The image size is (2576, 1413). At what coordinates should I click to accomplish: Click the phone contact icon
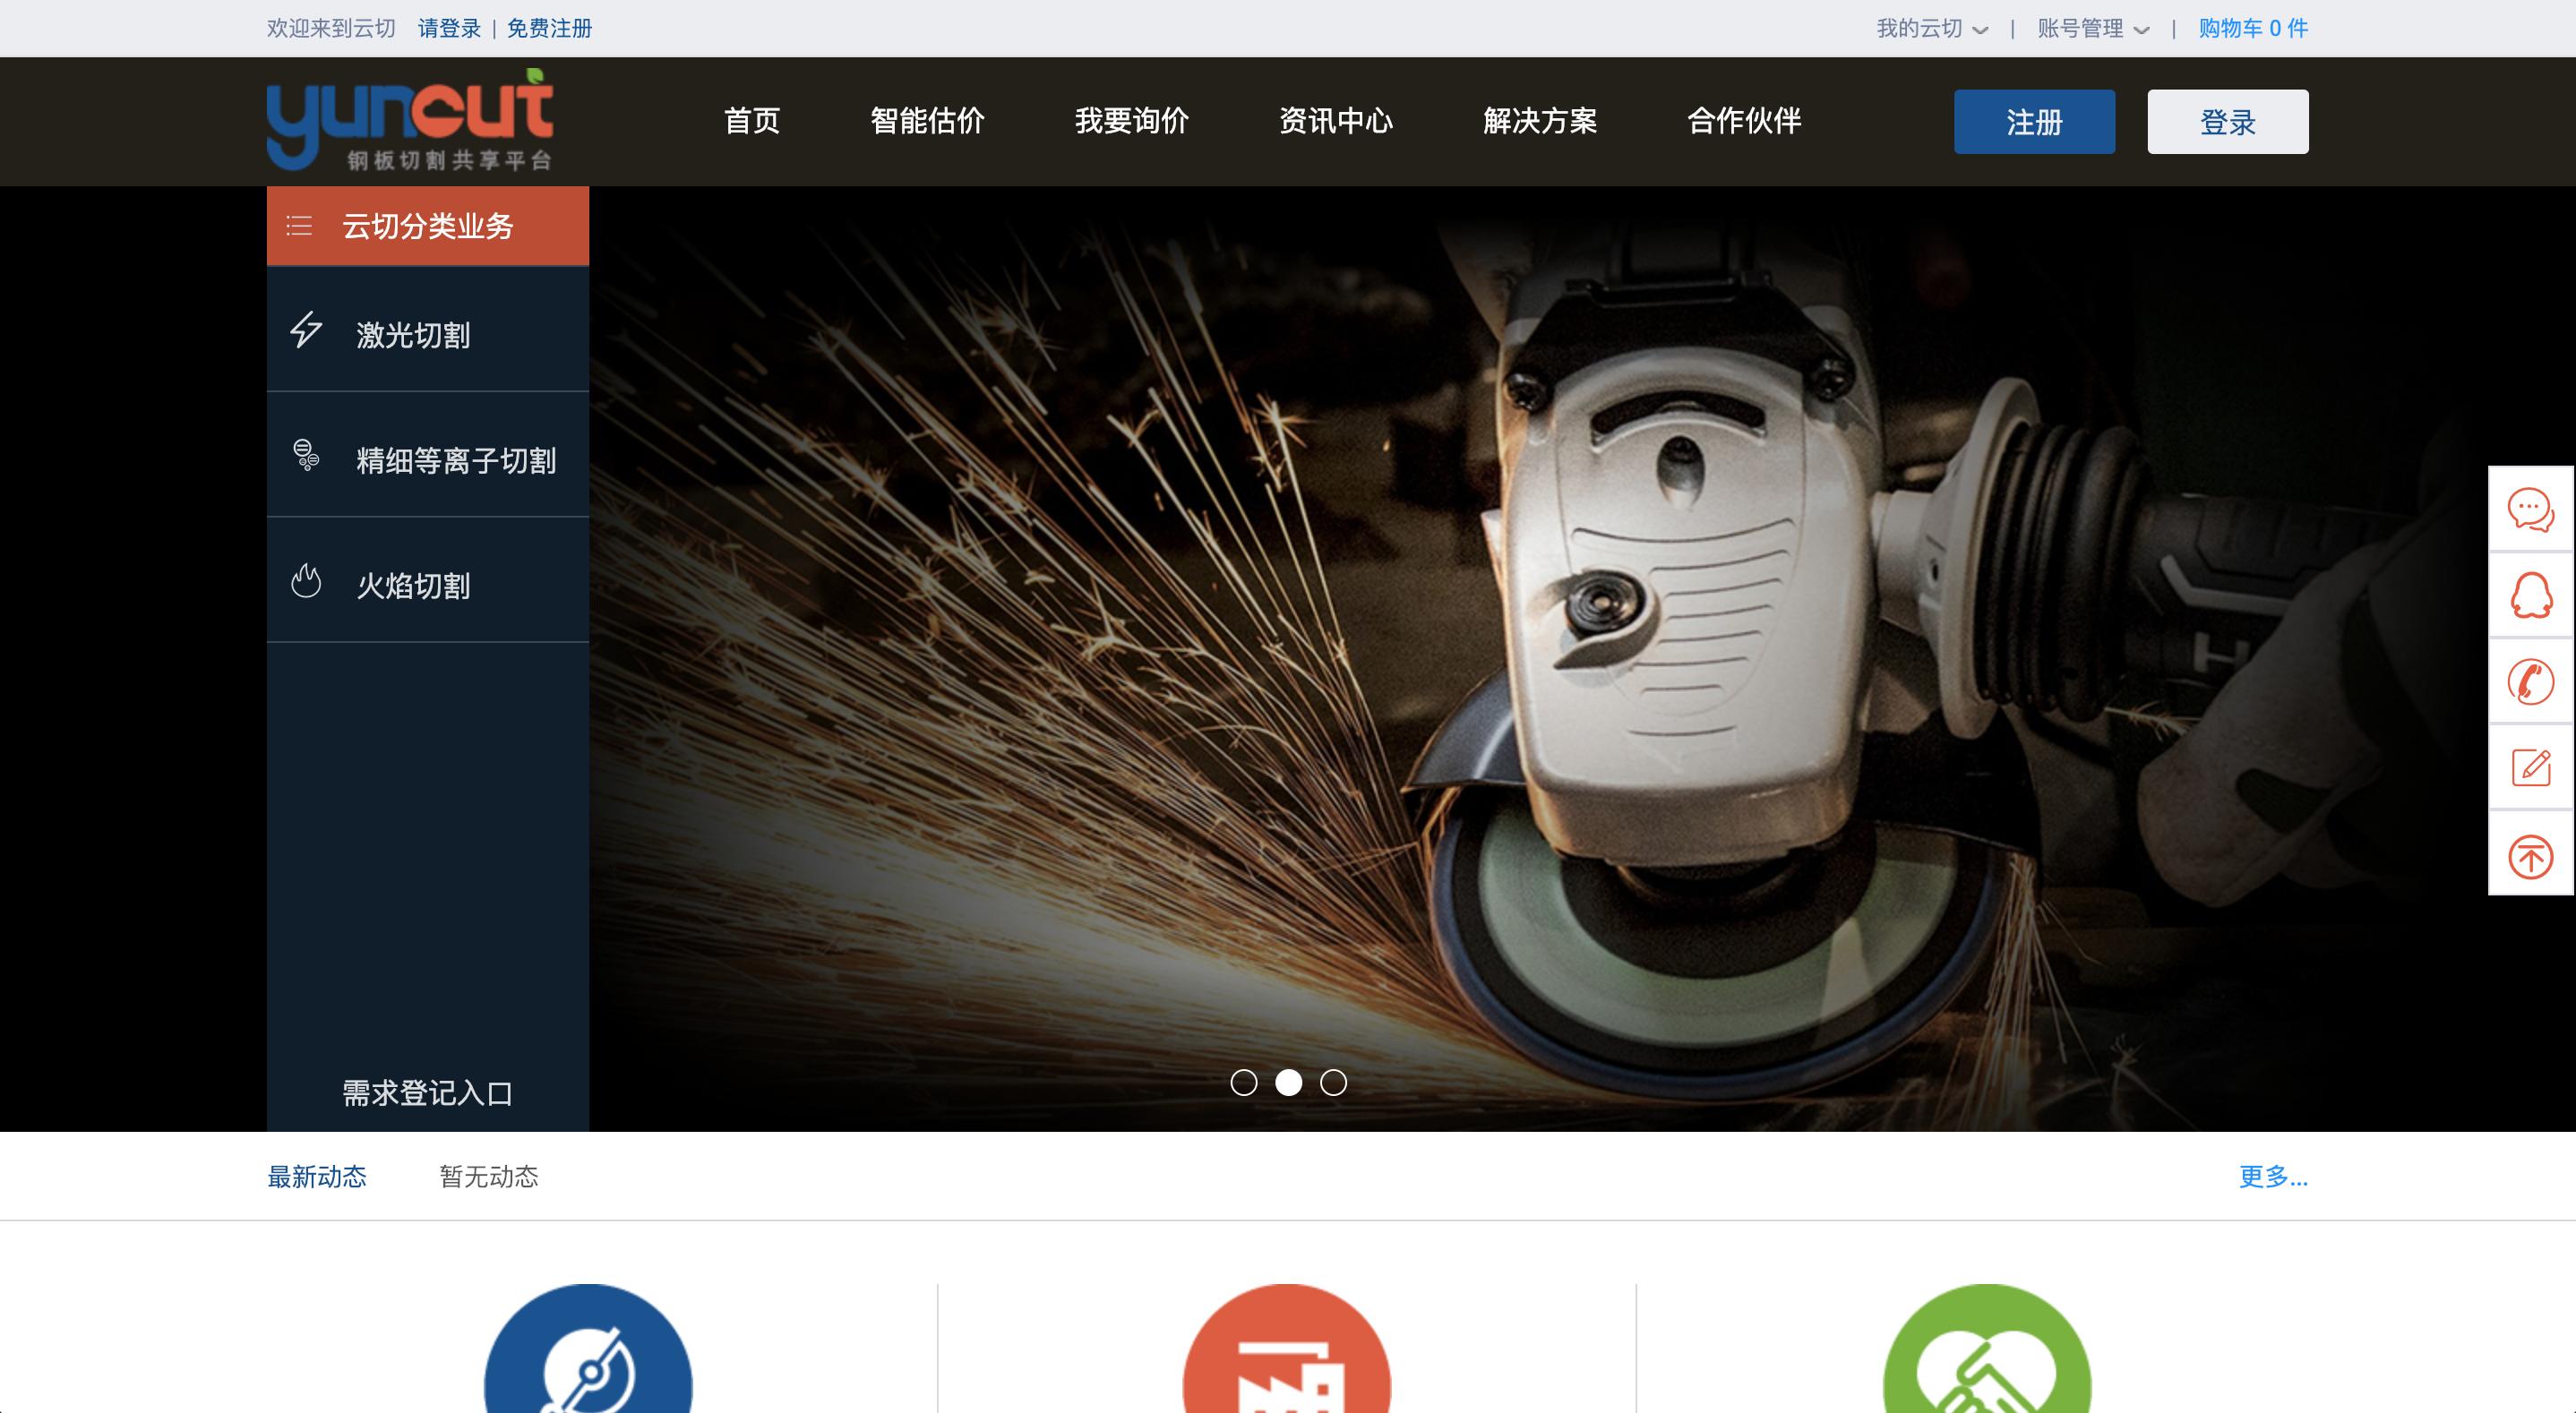click(2530, 682)
